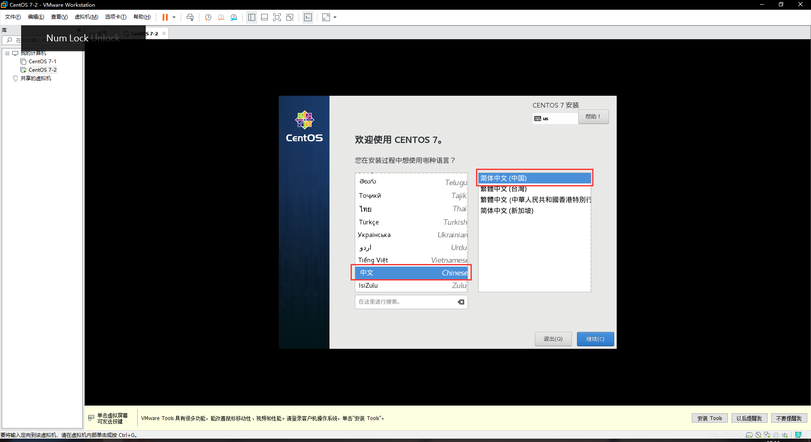The image size is (811, 442).
Task: Click the keyboard hint icon beside 单击虚拟屏幕
Action: 91,418
